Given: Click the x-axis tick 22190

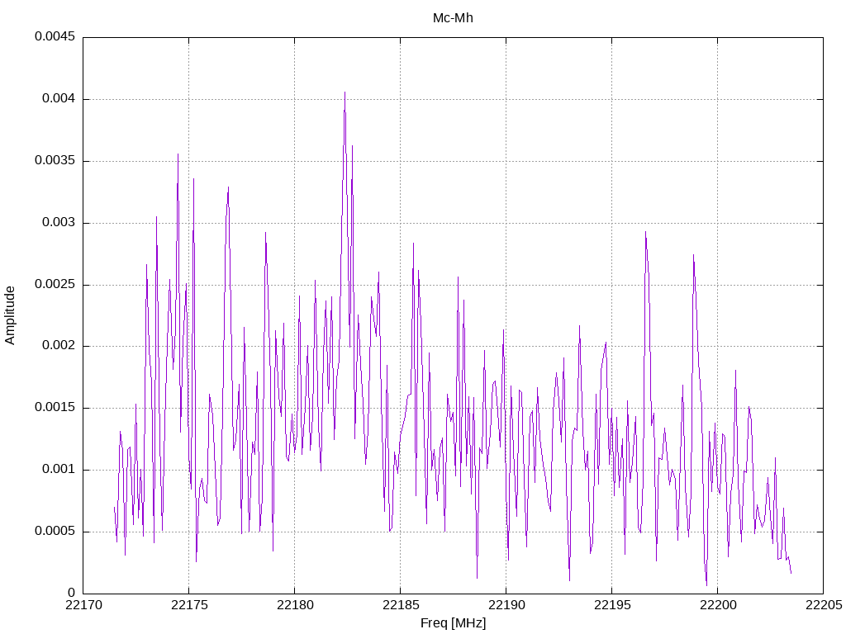Looking at the screenshot, I should pos(506,605).
